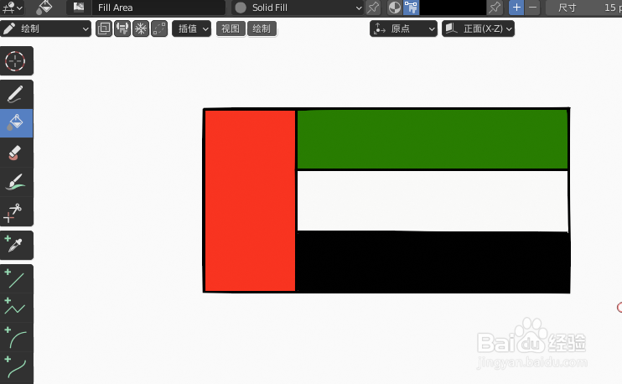The width and height of the screenshot is (622, 384).
Task: Open the 正面(X-Z) drawing plane dropdown
Action: tap(478, 29)
